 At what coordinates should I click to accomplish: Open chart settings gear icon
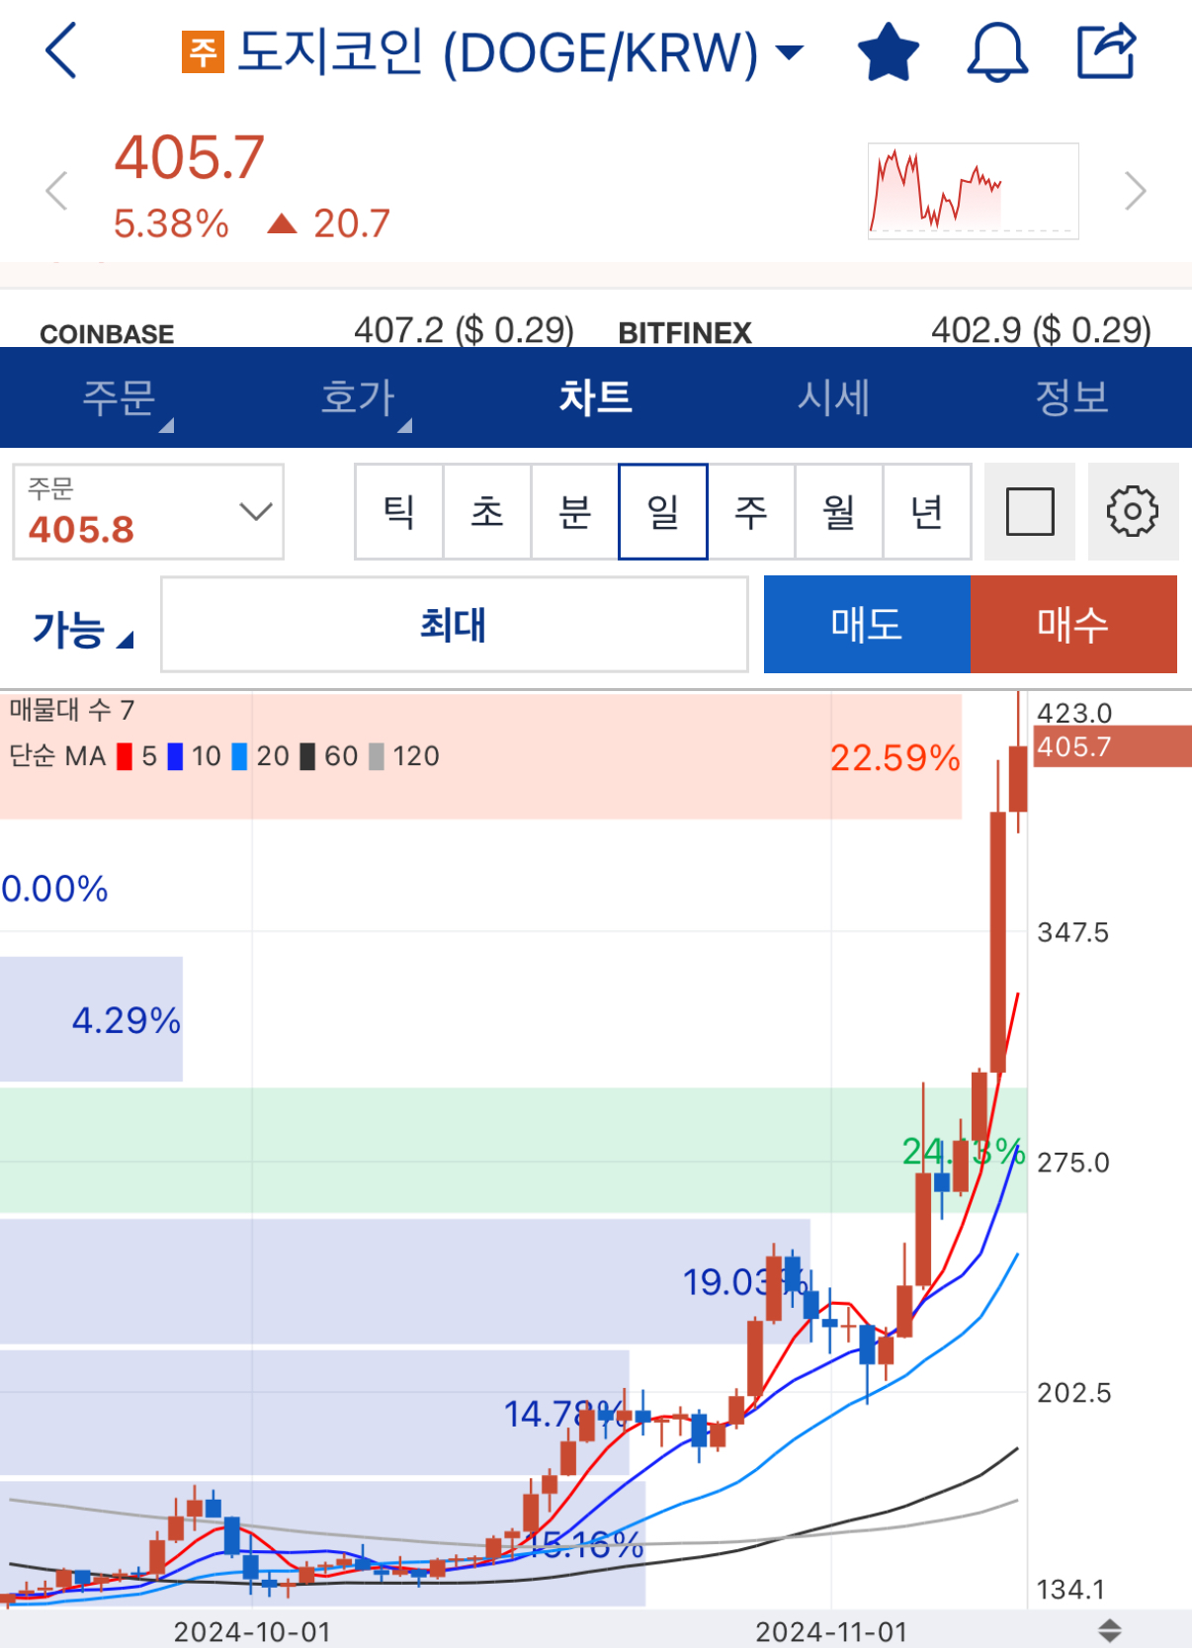pyautogui.click(x=1133, y=512)
